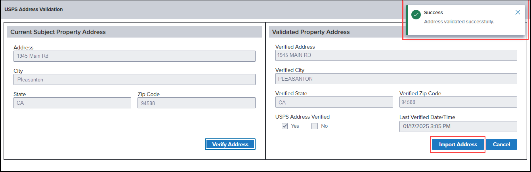The image size is (531, 172).
Task: Check the Yes box for USPS Address Verified
Action: tap(285, 126)
